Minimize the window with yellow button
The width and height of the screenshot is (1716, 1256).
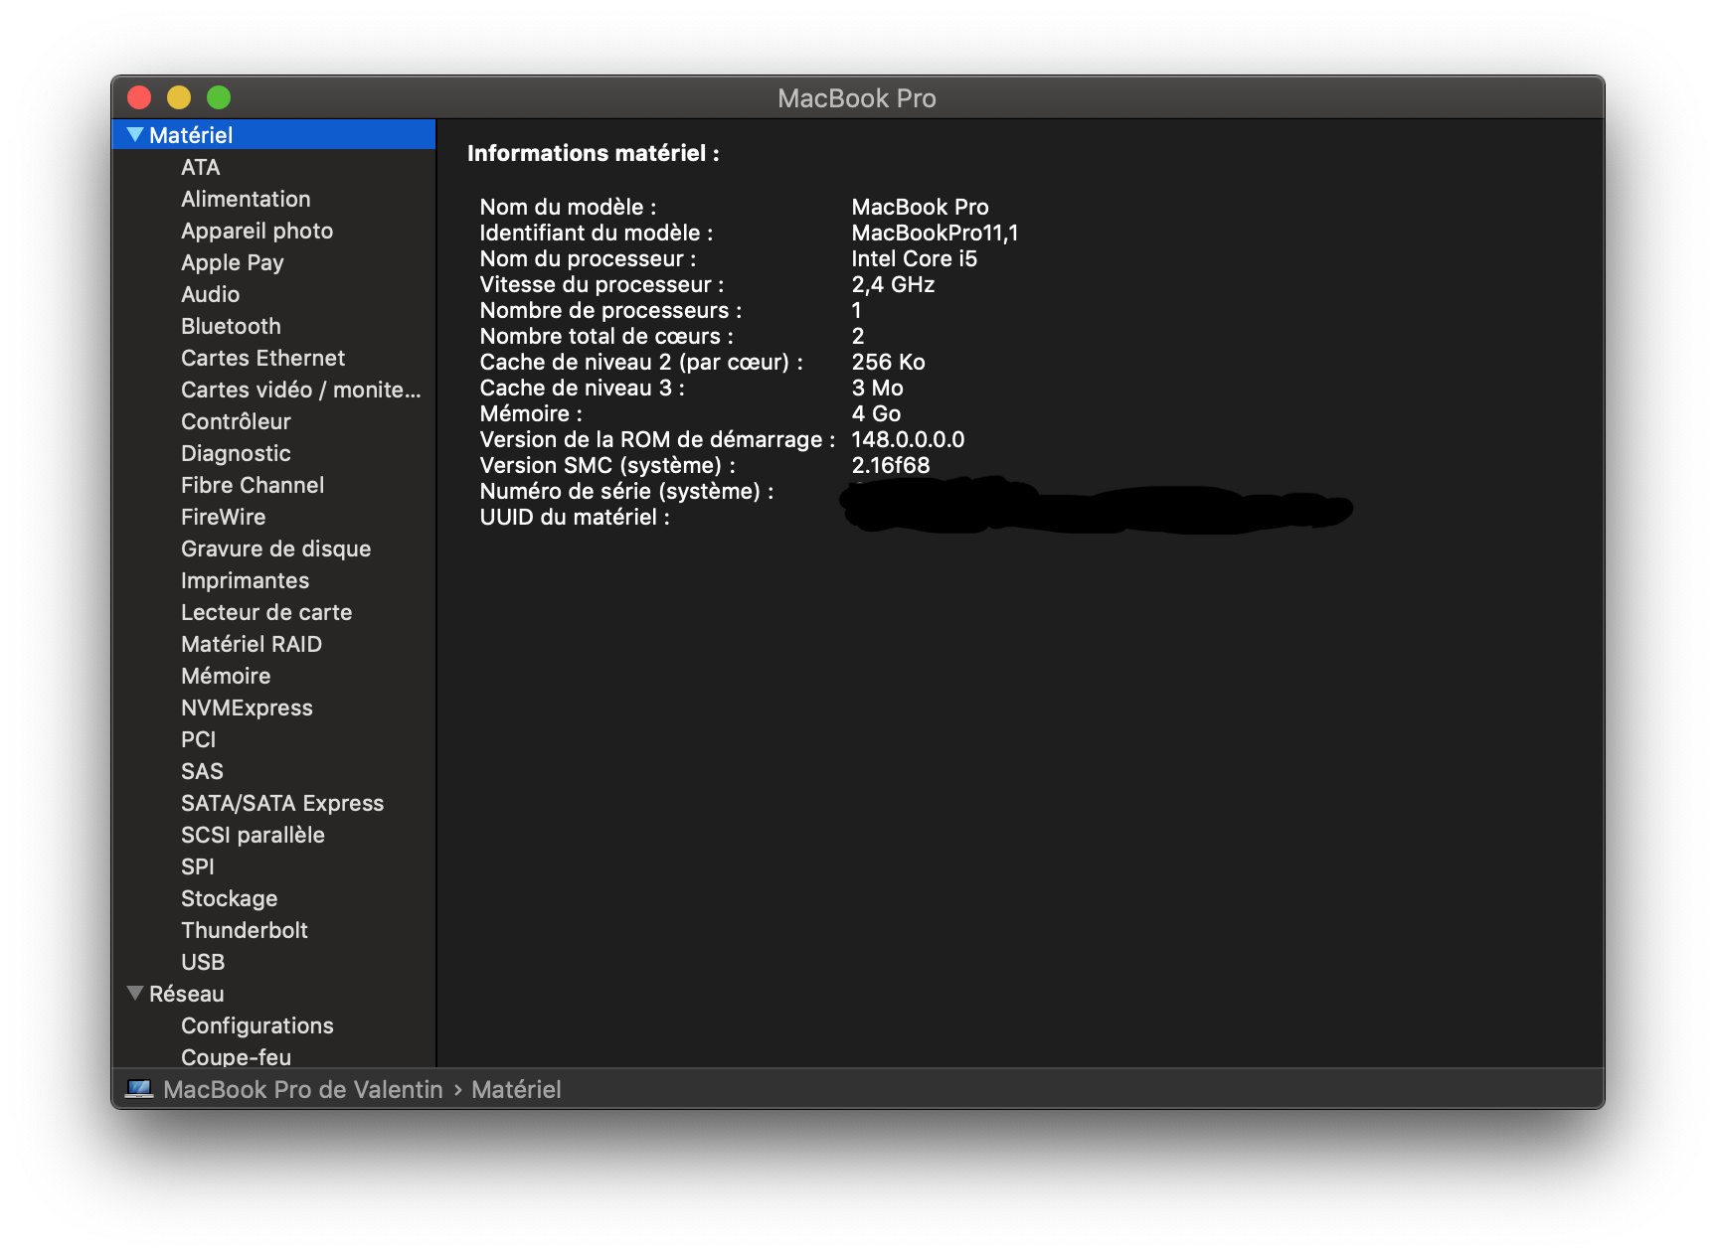[179, 97]
